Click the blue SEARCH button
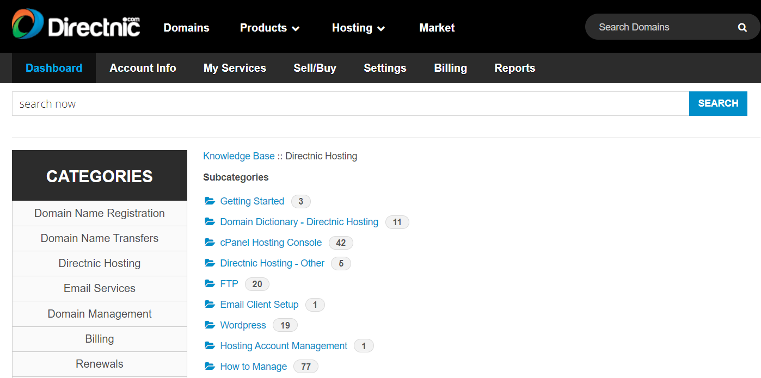Image resolution: width=761 pixels, height=378 pixels. click(x=718, y=103)
